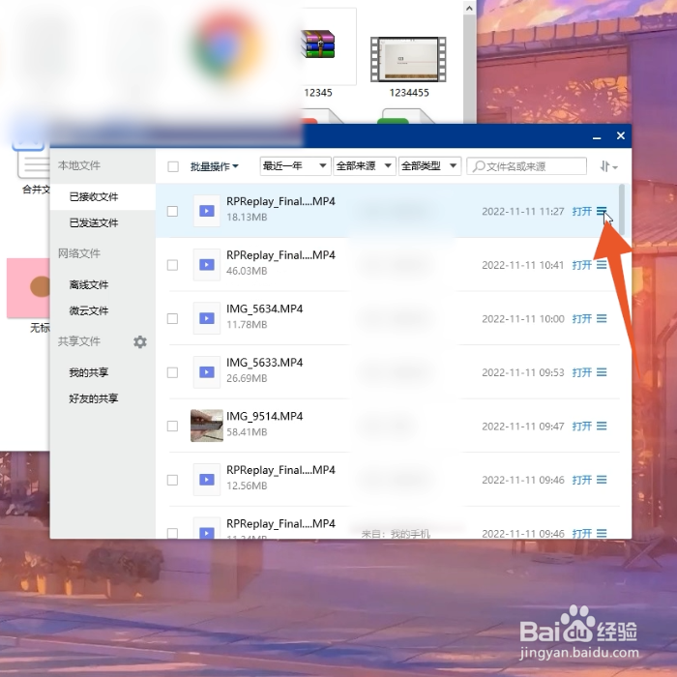Click 打开 for 11:27 RPReplay file
The height and width of the screenshot is (677, 677).
[581, 211]
